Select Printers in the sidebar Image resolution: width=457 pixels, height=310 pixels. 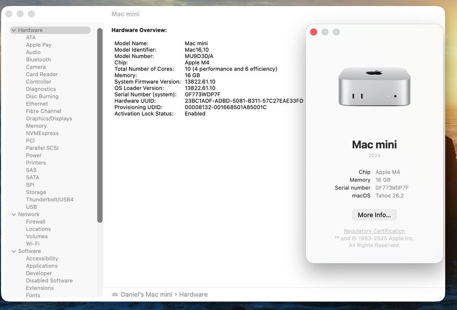pos(36,163)
